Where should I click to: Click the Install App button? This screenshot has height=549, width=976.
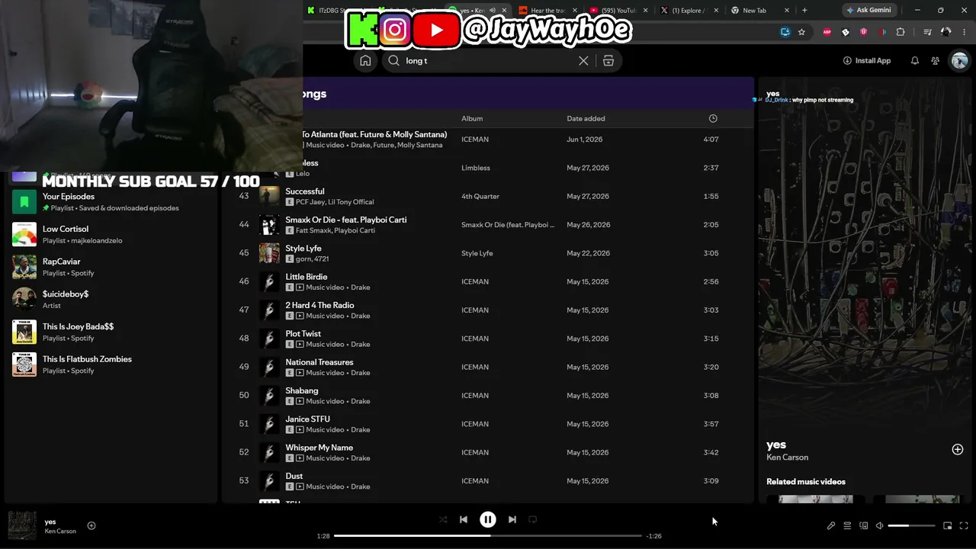(x=867, y=61)
